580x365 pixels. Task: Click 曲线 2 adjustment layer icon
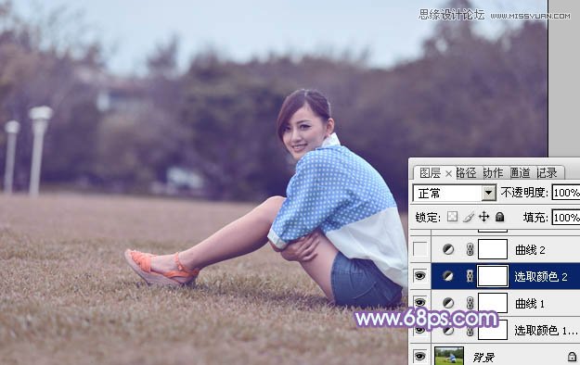[448, 250]
